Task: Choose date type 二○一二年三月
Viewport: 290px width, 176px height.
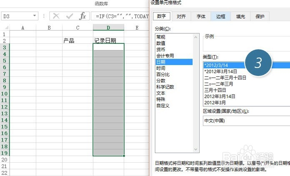Action: 218,84
